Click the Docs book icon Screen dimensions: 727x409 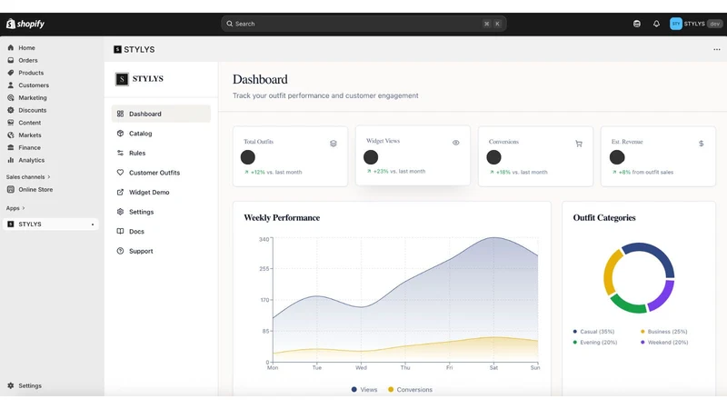(120, 232)
